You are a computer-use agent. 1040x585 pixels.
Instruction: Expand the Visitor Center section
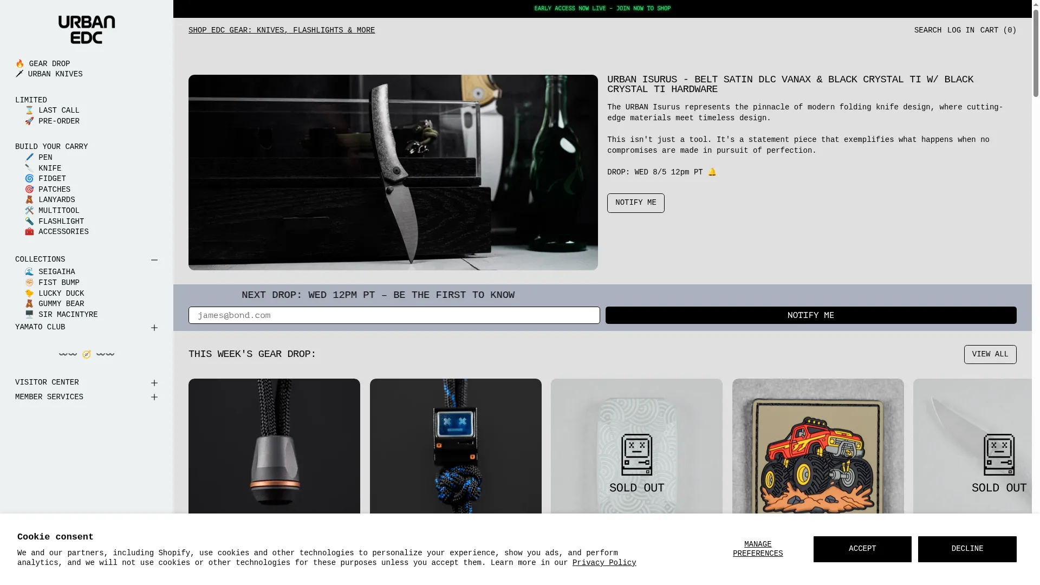point(154,383)
